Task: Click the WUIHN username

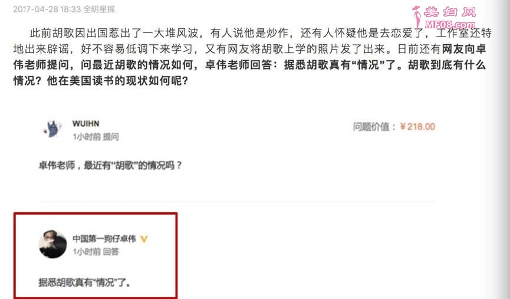Action: (86, 124)
